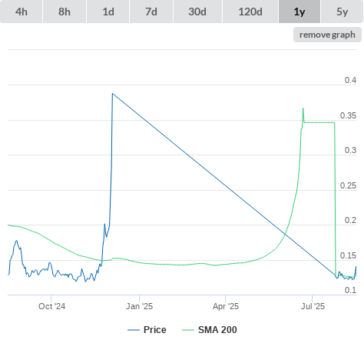This screenshot has width=364, height=350.
Task: Click the Jan '25 axis label
Action: 139,306
